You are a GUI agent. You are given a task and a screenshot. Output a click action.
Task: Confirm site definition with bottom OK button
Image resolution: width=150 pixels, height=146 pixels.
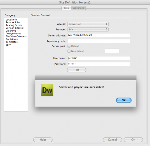133,140
